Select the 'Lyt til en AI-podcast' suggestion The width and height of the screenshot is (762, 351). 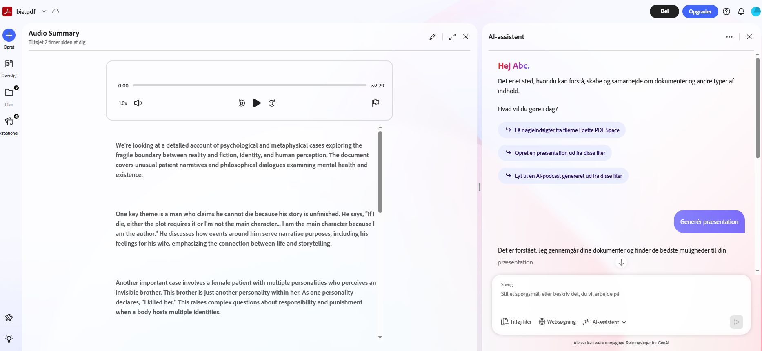pyautogui.click(x=563, y=176)
